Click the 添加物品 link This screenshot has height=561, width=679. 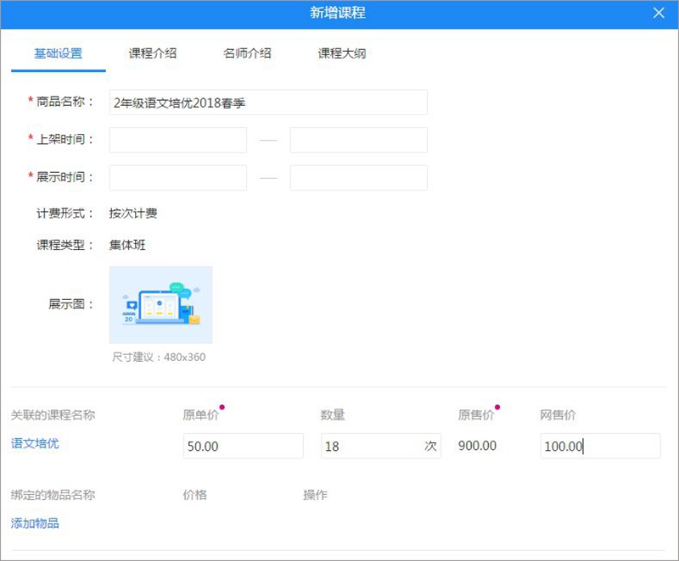point(35,523)
